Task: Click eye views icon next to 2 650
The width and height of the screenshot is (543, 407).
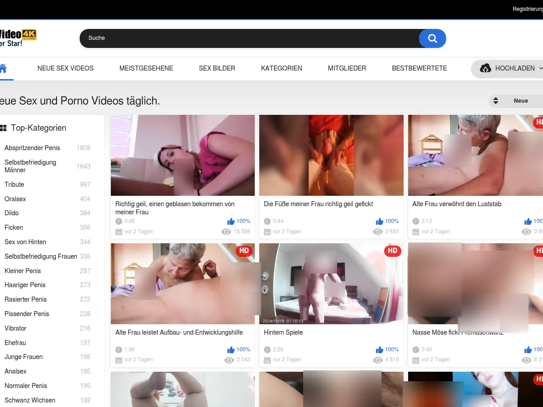Action: (x=378, y=232)
